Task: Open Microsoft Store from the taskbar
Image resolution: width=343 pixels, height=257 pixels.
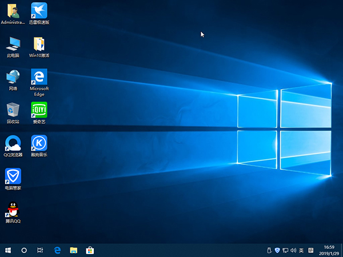Action: 90,250
